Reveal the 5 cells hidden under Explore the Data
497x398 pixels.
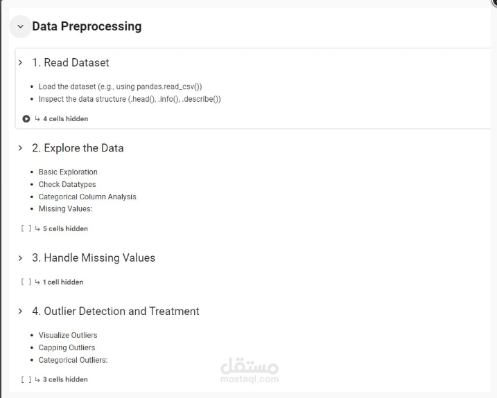(65, 228)
